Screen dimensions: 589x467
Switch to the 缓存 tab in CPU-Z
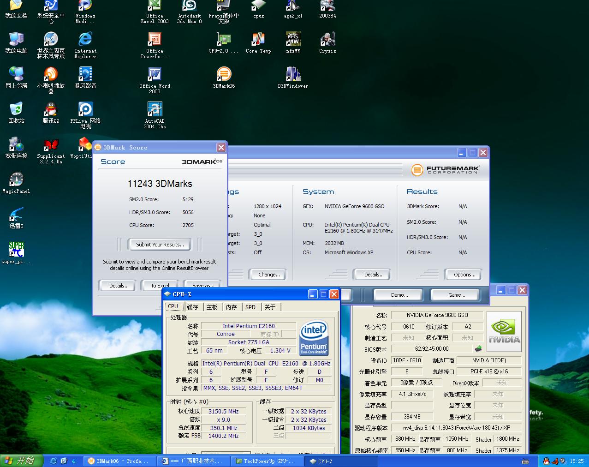tap(192, 307)
